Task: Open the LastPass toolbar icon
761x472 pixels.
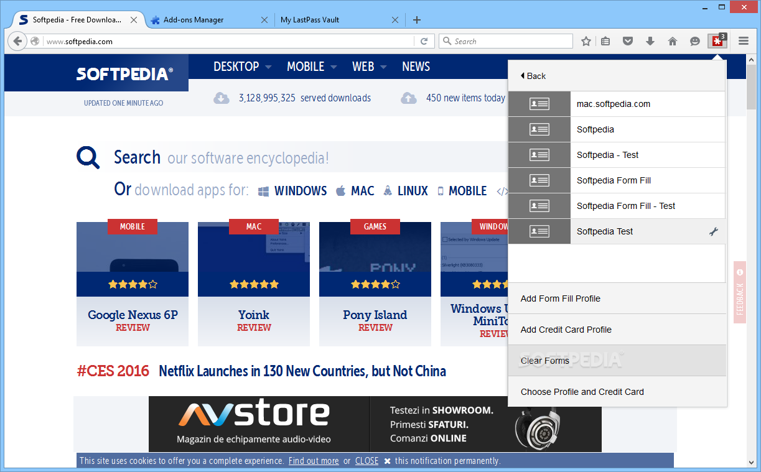Action: [717, 41]
